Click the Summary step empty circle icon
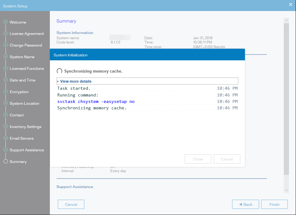296x215 pixels. tap(6, 162)
